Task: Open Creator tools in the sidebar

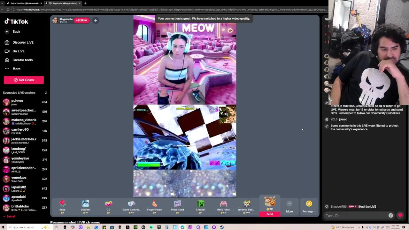Action: tap(19, 60)
